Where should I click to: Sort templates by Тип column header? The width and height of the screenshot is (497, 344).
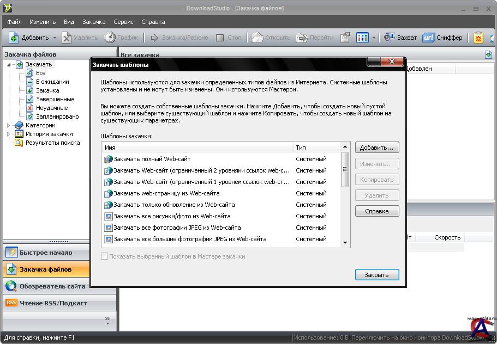[316, 148]
